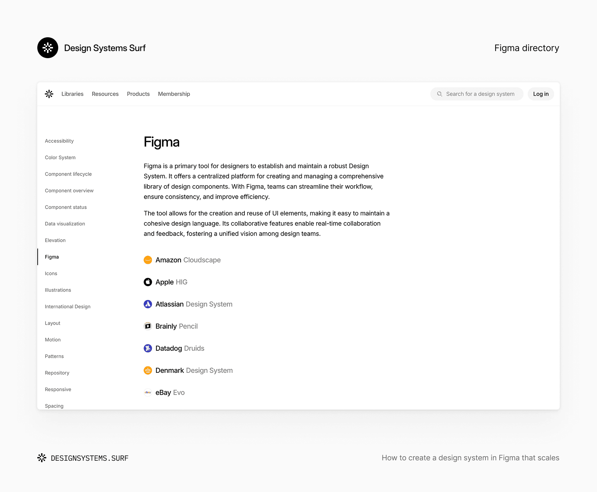597x492 pixels.
Task: Select Motion in the sidebar
Action: click(53, 340)
